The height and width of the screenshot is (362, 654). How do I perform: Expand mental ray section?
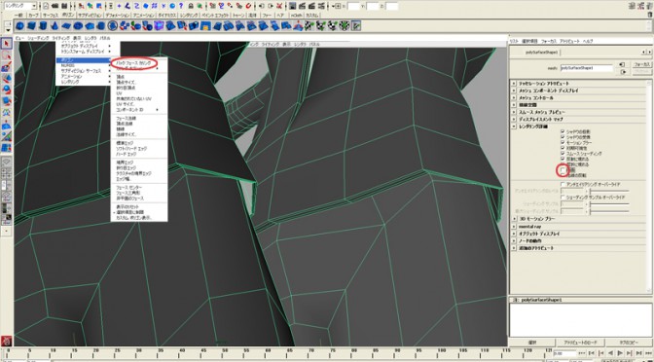coord(514,226)
